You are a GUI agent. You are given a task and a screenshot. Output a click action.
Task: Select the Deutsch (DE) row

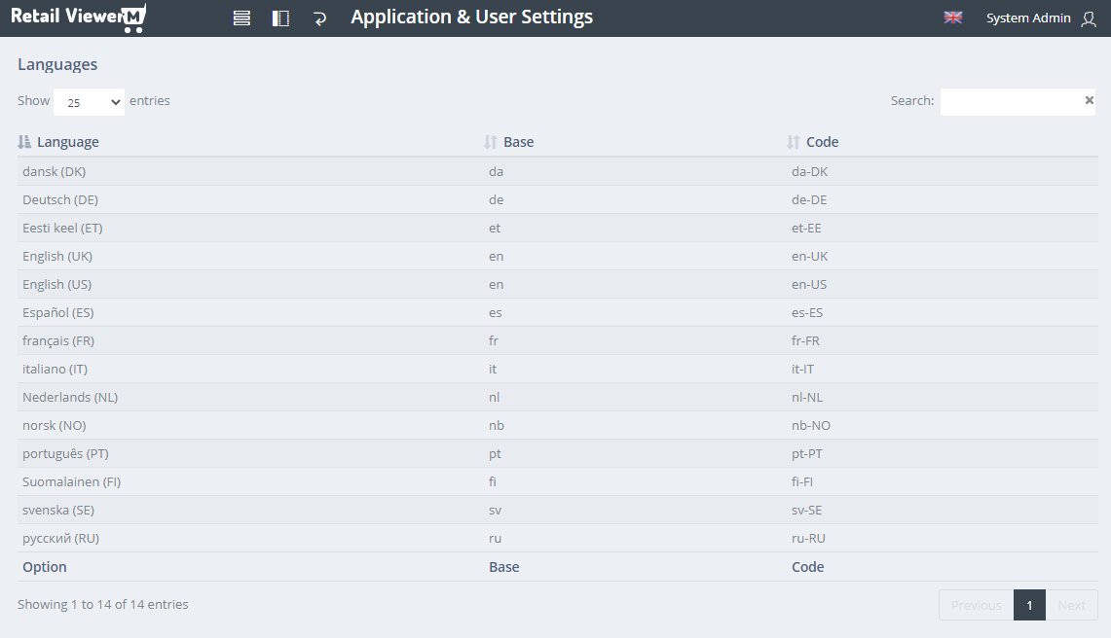tap(558, 199)
